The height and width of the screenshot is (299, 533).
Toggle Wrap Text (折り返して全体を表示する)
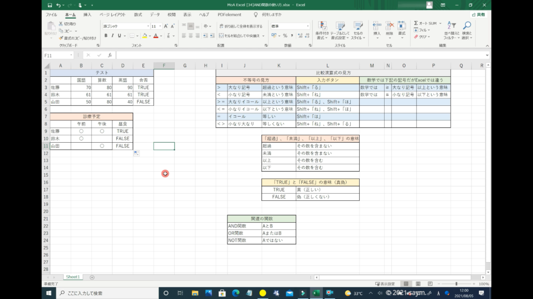pos(240,26)
